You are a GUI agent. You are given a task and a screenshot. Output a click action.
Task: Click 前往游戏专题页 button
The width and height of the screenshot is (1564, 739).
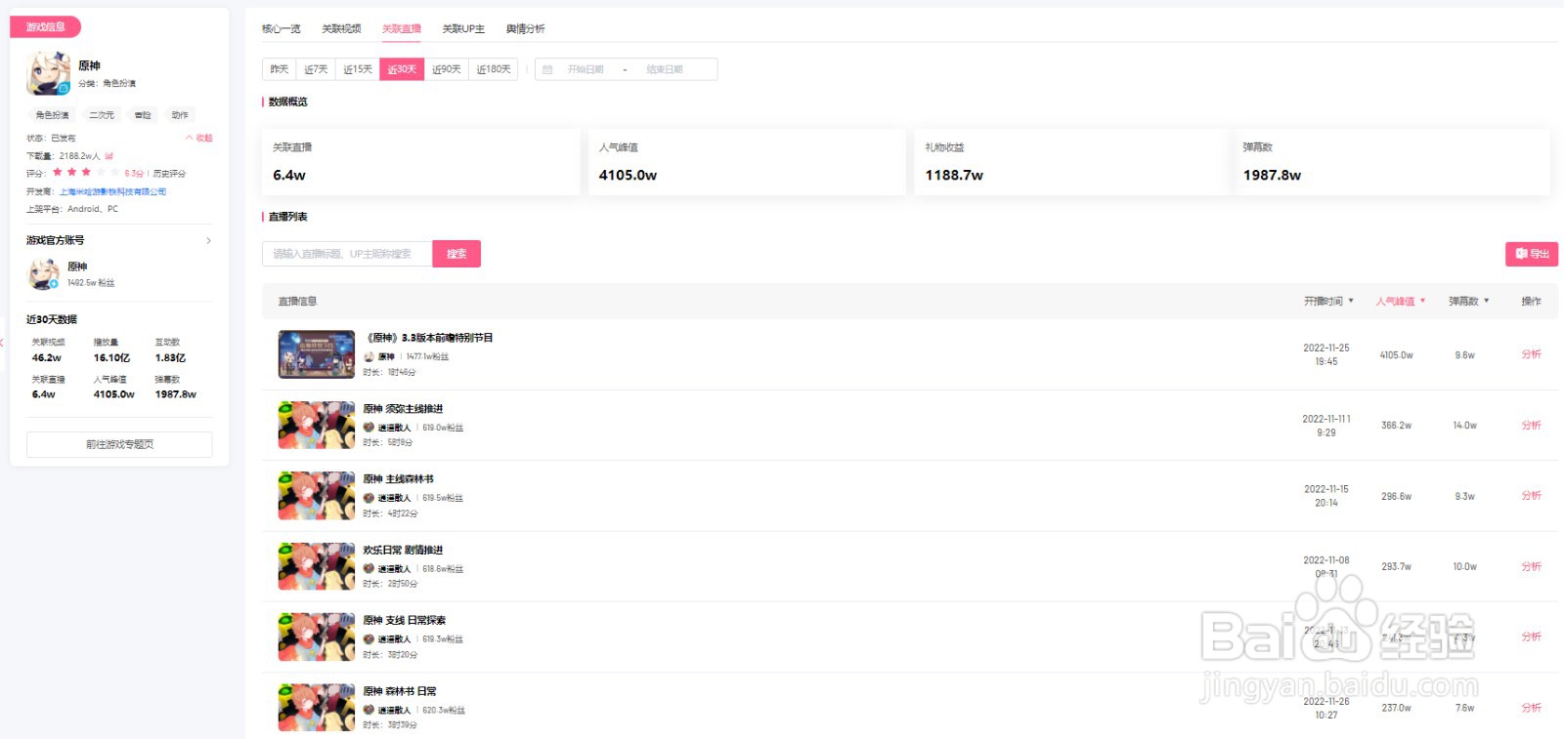click(119, 444)
